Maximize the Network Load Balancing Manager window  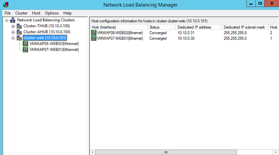(x=260, y=4)
